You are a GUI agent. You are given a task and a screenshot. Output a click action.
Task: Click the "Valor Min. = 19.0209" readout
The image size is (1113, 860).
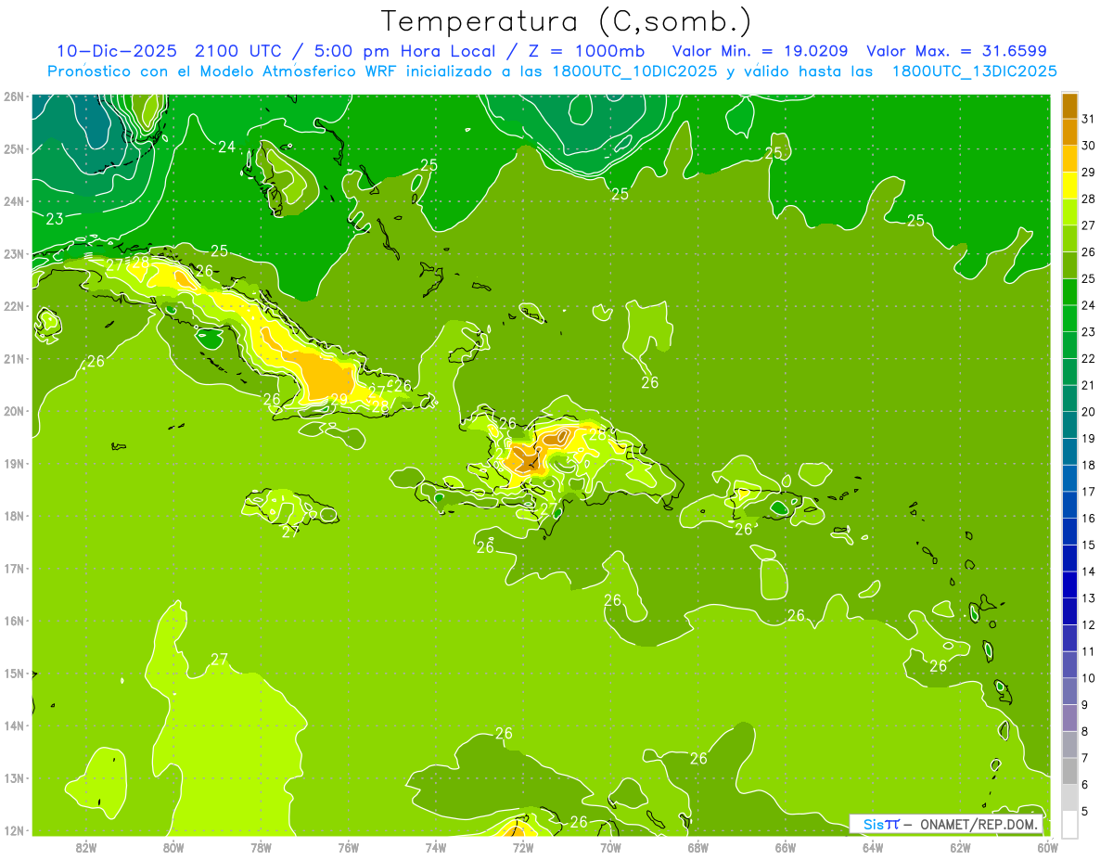click(761, 51)
